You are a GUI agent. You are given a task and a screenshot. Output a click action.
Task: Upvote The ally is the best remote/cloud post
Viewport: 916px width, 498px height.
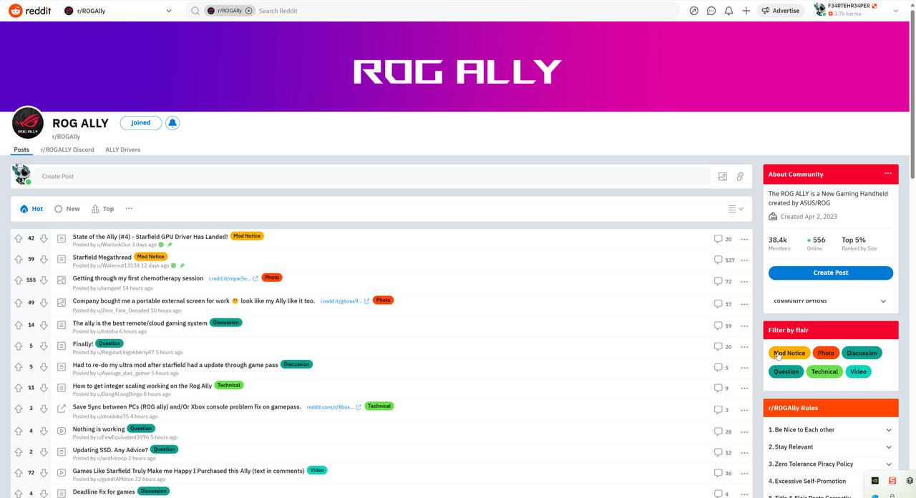tap(19, 325)
